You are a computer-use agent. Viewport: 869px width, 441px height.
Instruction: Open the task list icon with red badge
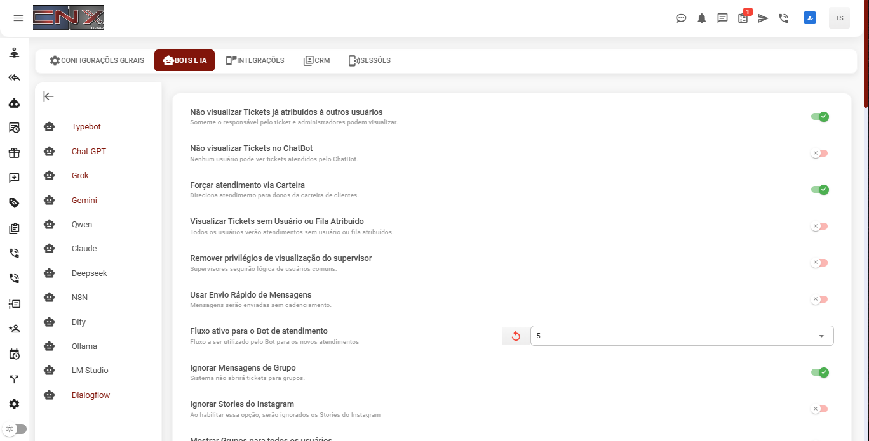click(x=743, y=18)
